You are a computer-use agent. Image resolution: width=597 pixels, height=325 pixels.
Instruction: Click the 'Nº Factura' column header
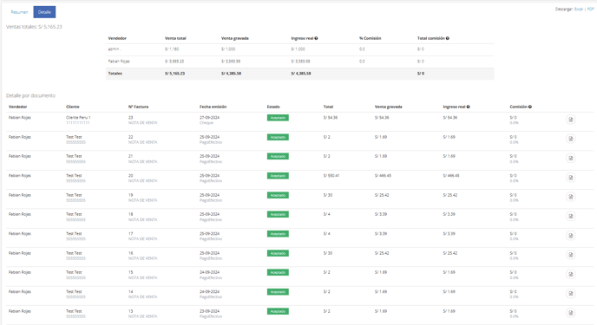coord(138,107)
